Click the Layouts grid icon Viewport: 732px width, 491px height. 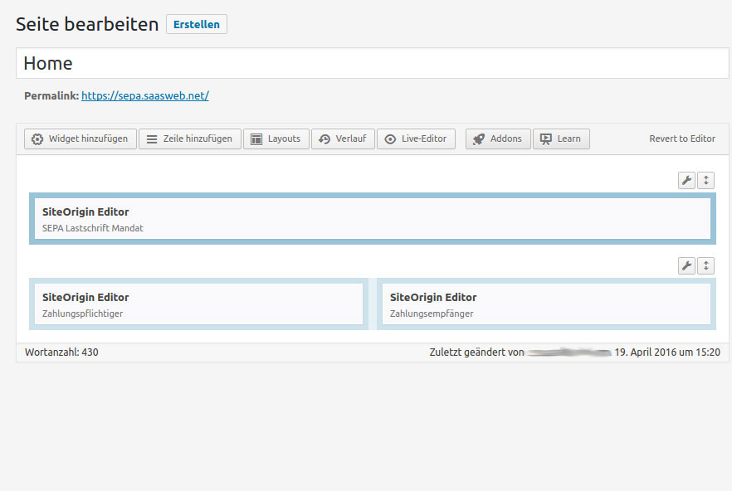256,139
